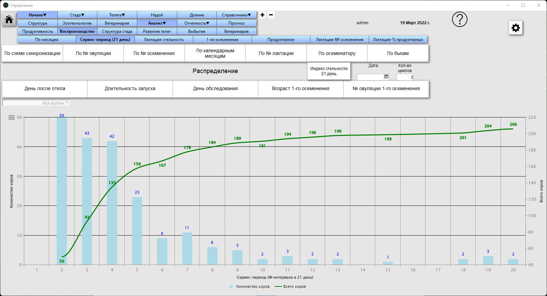This screenshot has width=547, height=296.
Task: Open the Зоотехнология menu item
Action: [x=77, y=23]
